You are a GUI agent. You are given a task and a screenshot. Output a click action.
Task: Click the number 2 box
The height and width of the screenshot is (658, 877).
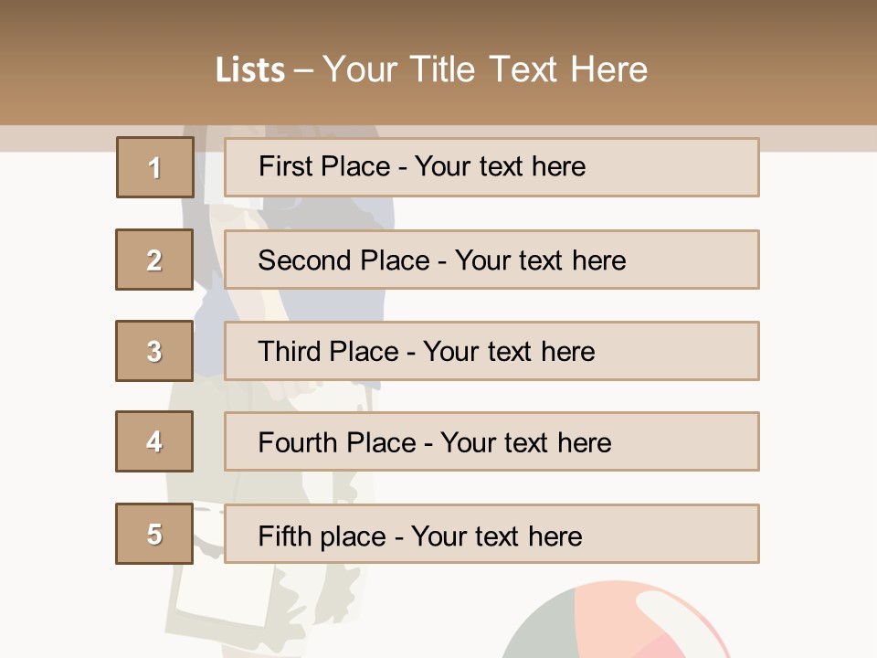pos(154,260)
